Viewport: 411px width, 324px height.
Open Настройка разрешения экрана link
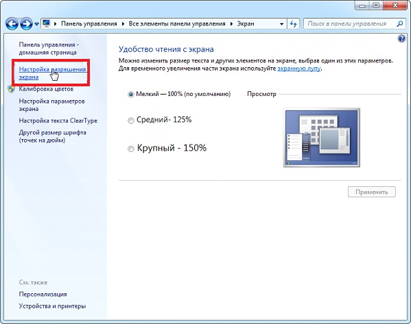pyautogui.click(x=52, y=73)
